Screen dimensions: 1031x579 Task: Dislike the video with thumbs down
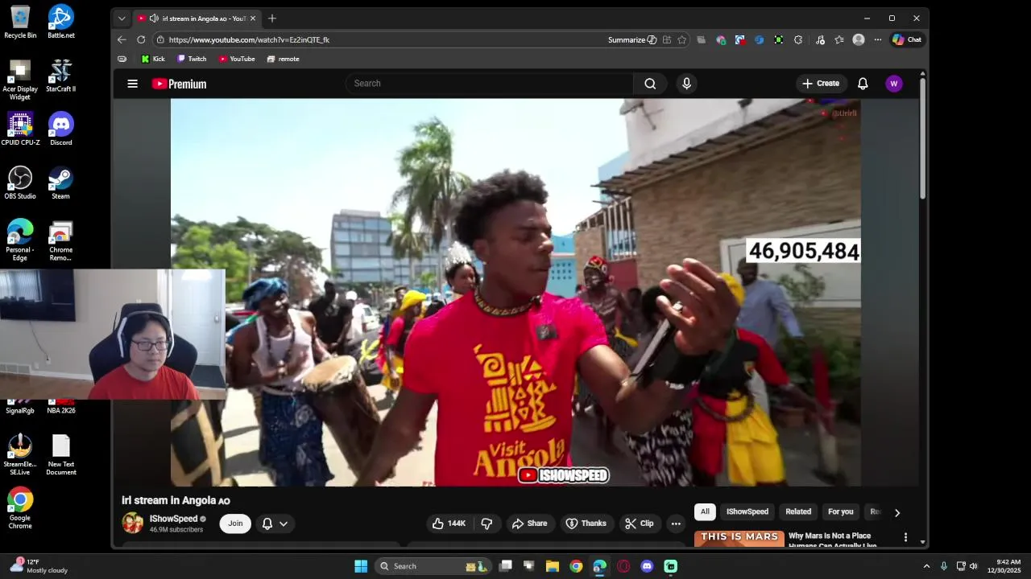click(x=487, y=524)
